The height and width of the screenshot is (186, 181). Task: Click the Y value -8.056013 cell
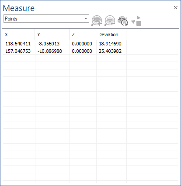click(49, 44)
